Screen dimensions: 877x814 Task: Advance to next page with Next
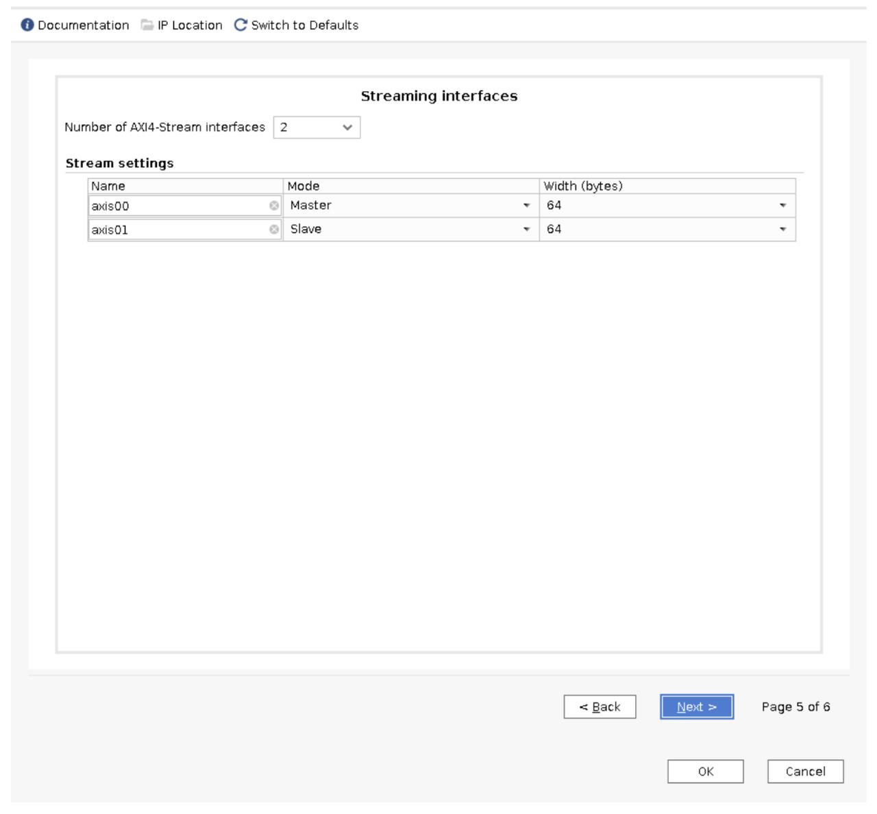[697, 707]
